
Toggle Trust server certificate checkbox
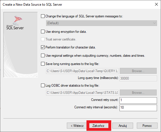tap(43, 39)
